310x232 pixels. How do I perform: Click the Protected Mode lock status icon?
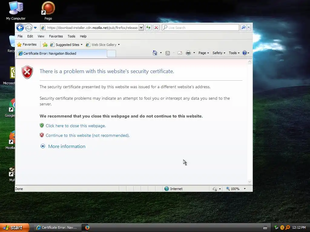[x=215, y=189]
